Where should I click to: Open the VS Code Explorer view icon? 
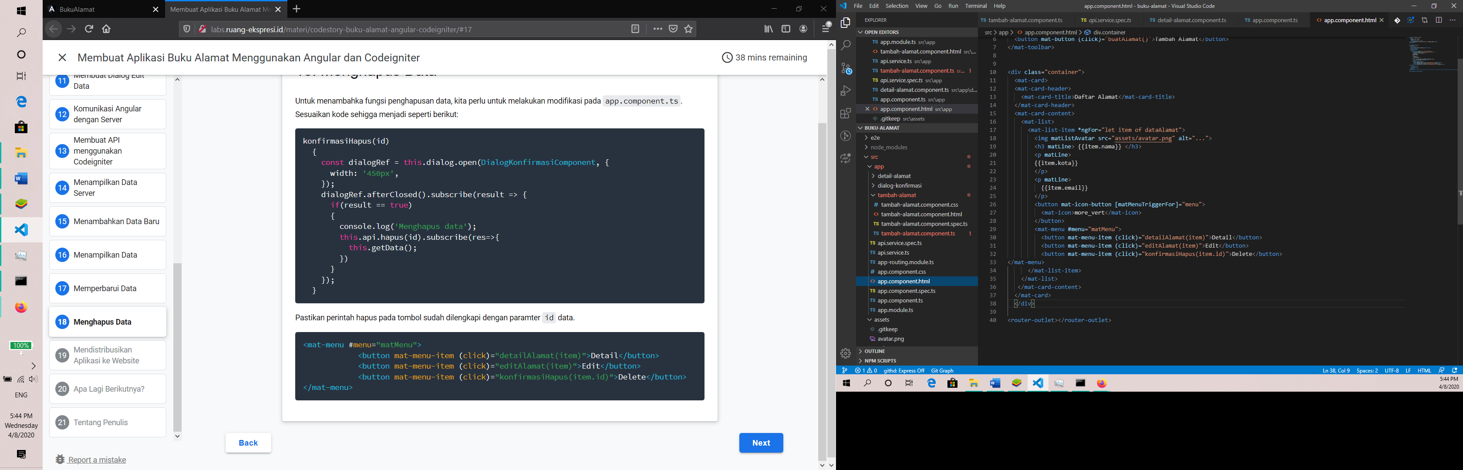click(x=845, y=23)
